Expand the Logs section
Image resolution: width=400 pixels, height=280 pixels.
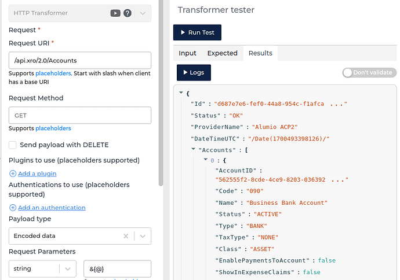[x=194, y=72]
